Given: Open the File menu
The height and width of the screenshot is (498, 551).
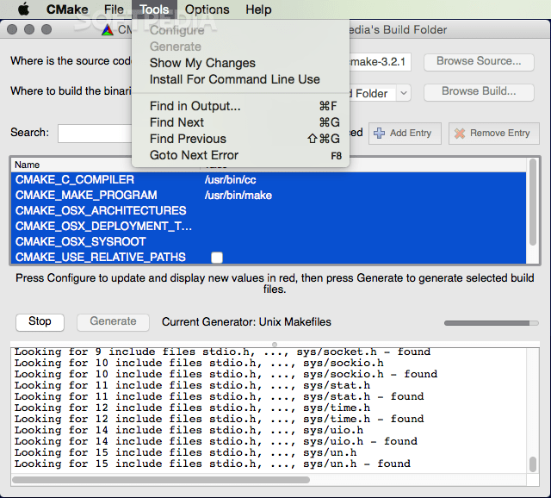Looking at the screenshot, I should (114, 9).
